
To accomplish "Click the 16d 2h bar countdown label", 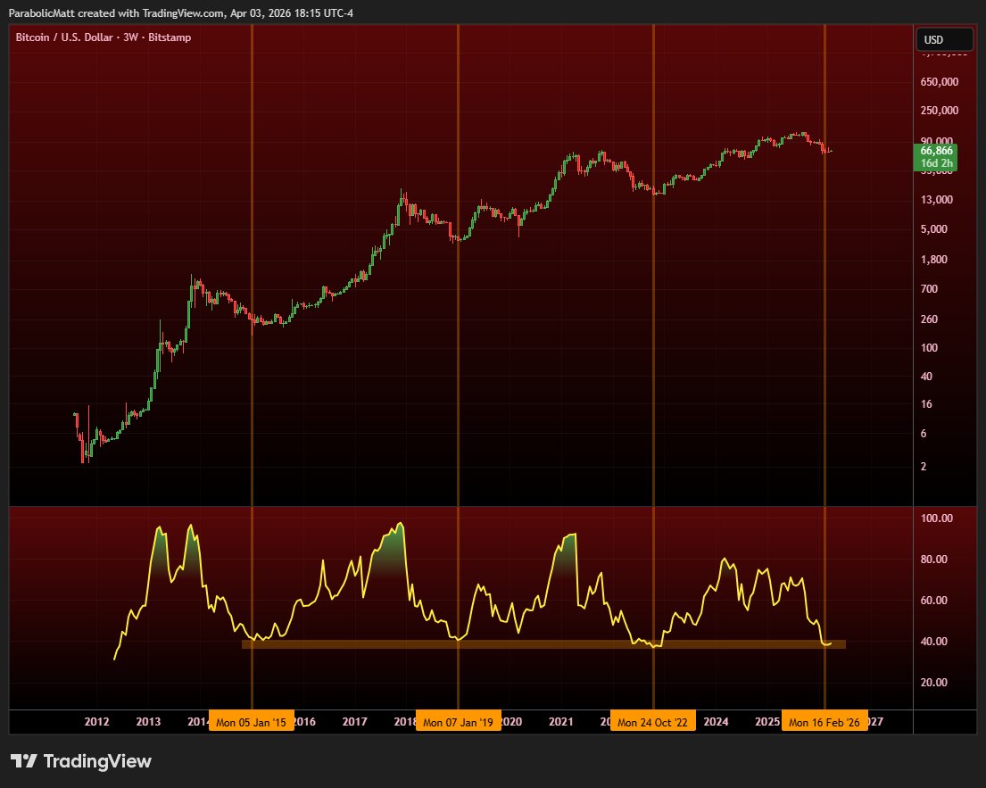I will (x=936, y=163).
